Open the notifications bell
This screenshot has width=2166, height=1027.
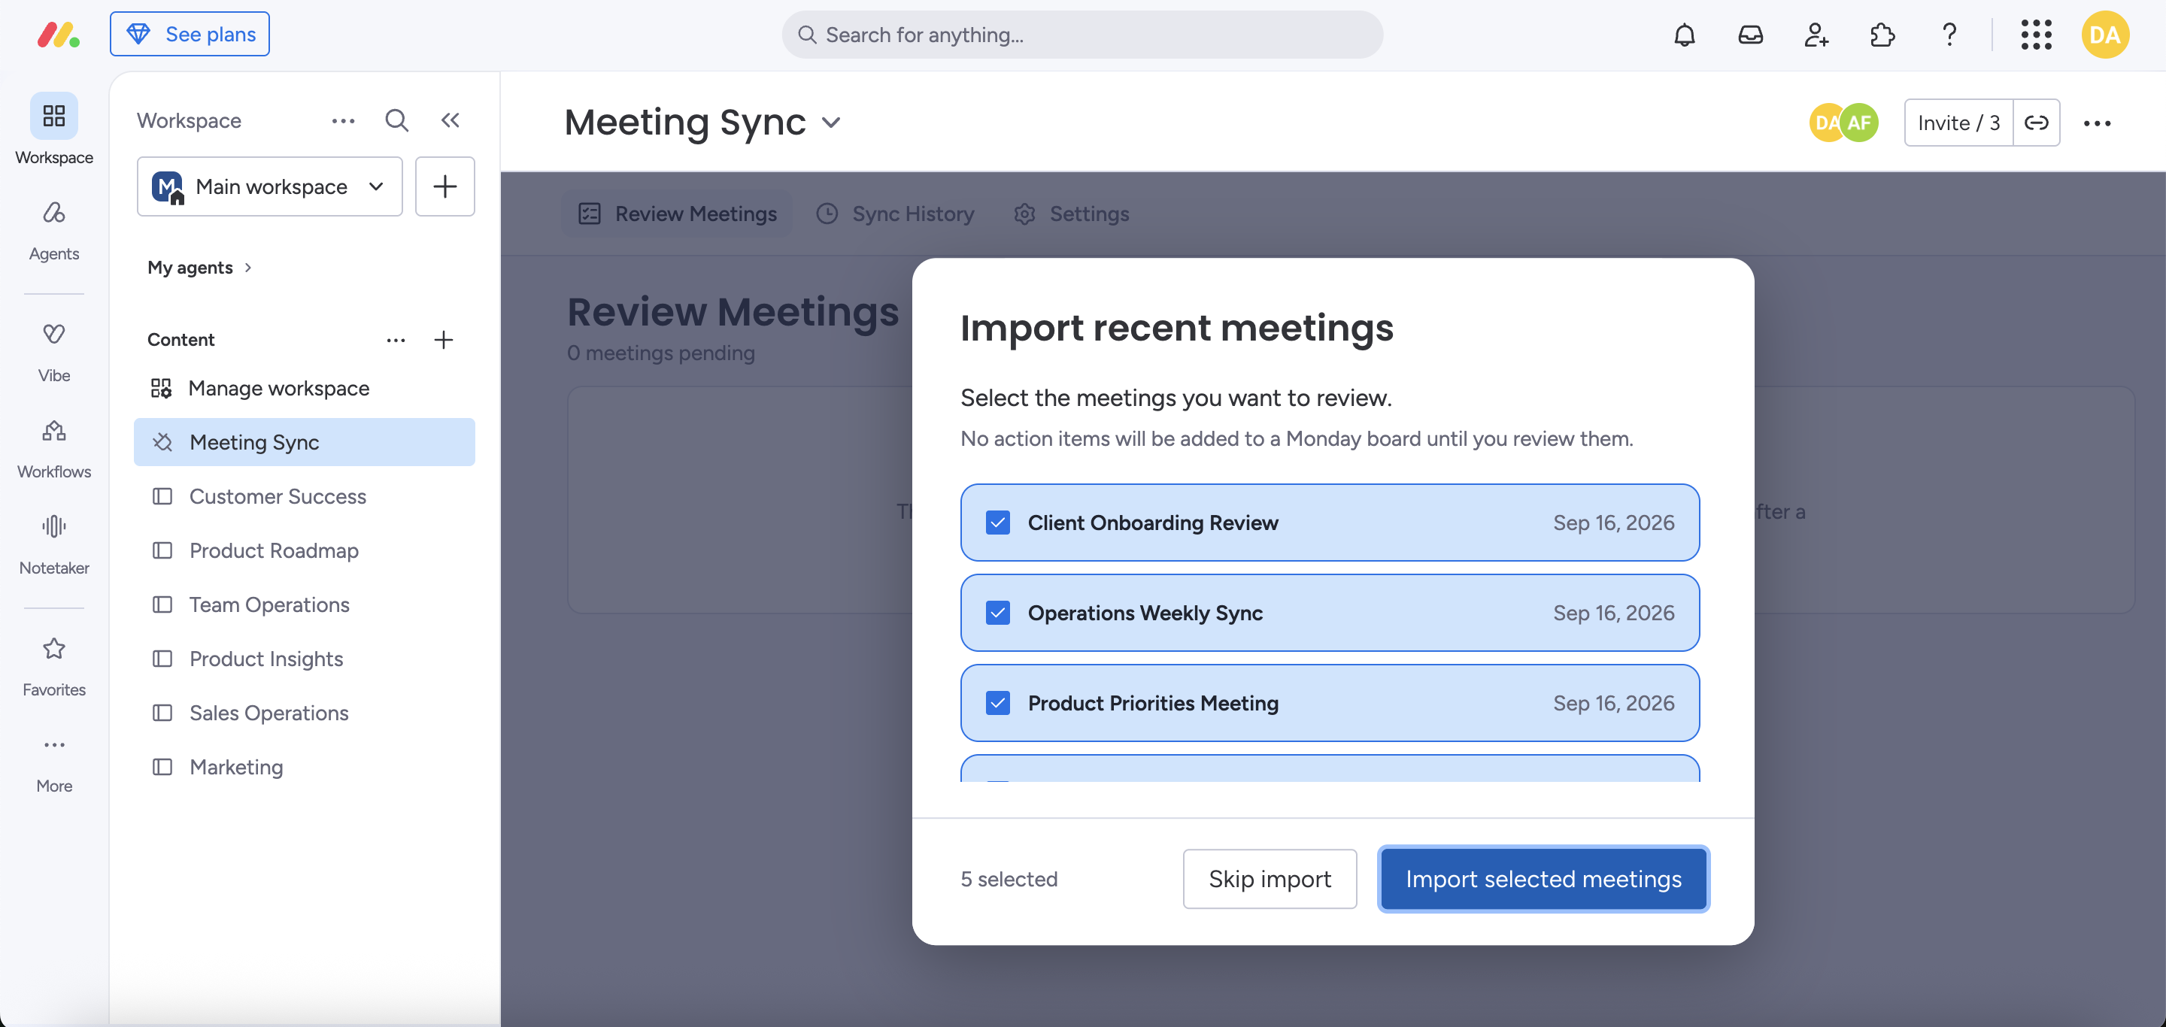[x=1684, y=35]
